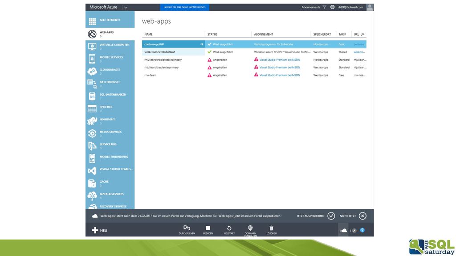Open the rh89@hotmail.com account menu
Image resolution: width=456 pixels, height=256 pixels.
tap(350, 7)
